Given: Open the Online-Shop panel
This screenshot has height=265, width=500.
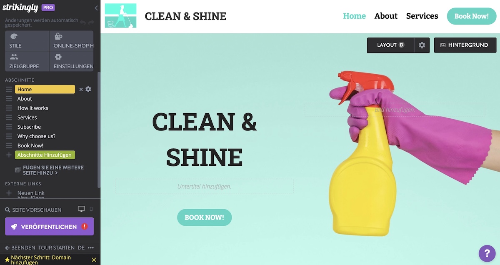Looking at the screenshot, I should (x=72, y=41).
